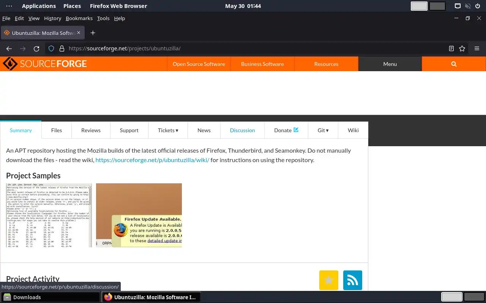Open the SourceForge Menu dropdown

coord(390,64)
